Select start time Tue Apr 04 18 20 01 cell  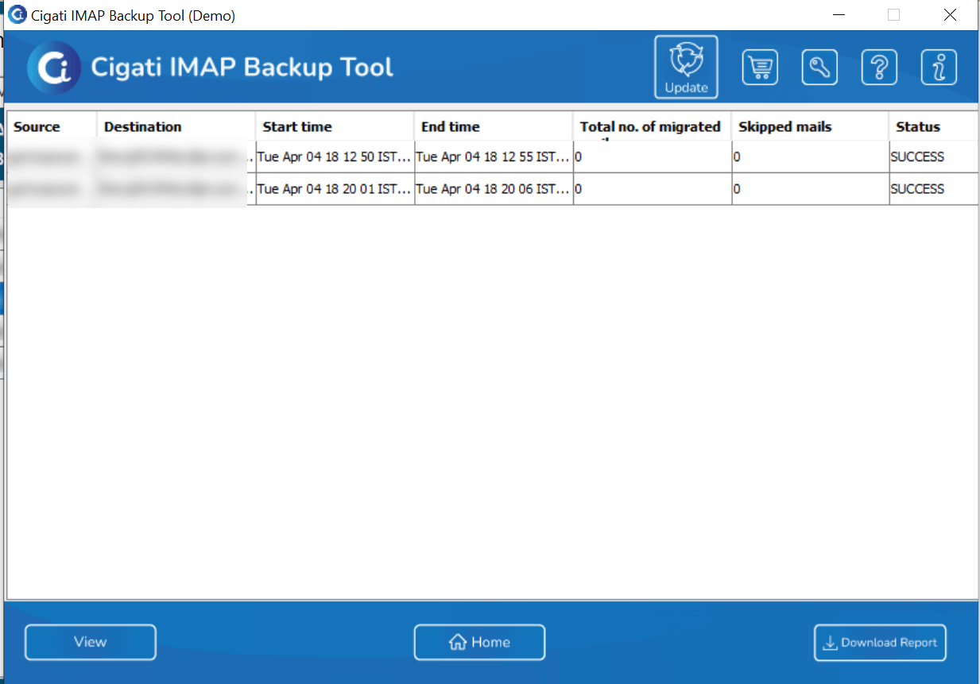pyautogui.click(x=335, y=189)
